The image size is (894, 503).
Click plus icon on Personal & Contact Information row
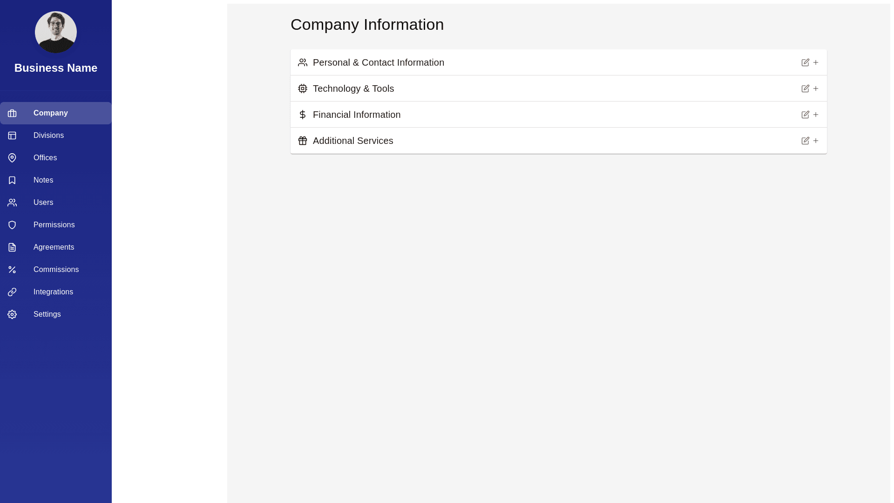click(x=816, y=62)
